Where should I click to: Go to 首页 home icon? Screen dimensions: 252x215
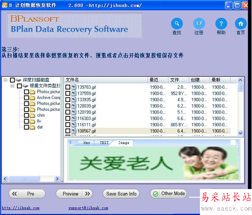coord(241,24)
